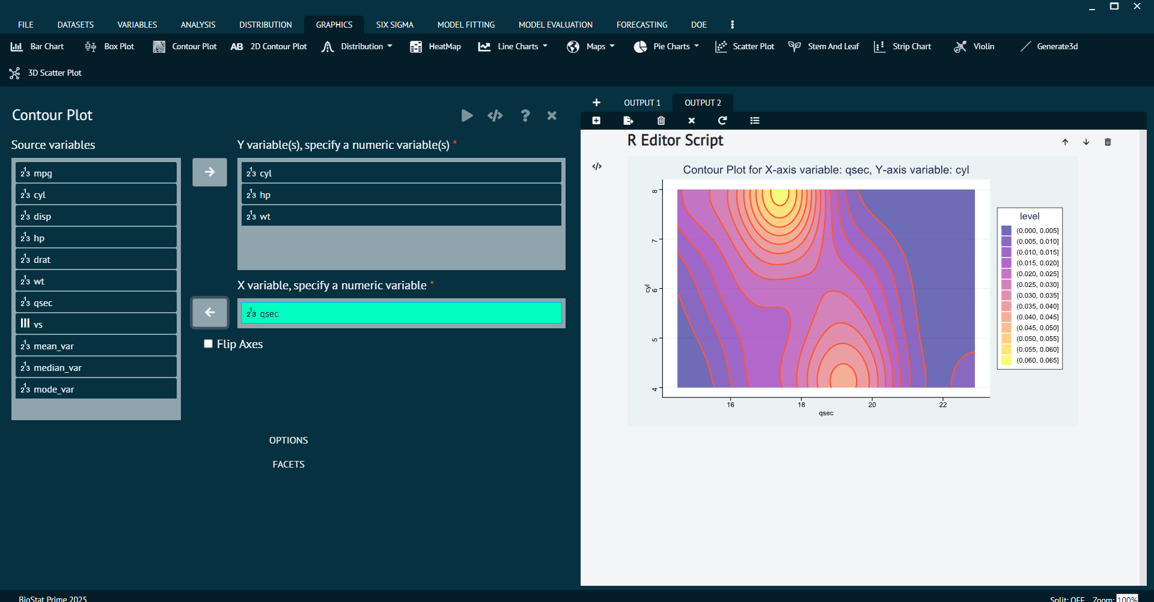This screenshot has width=1154, height=602.
Task: Click the X icon in output toolbar
Action: click(692, 121)
